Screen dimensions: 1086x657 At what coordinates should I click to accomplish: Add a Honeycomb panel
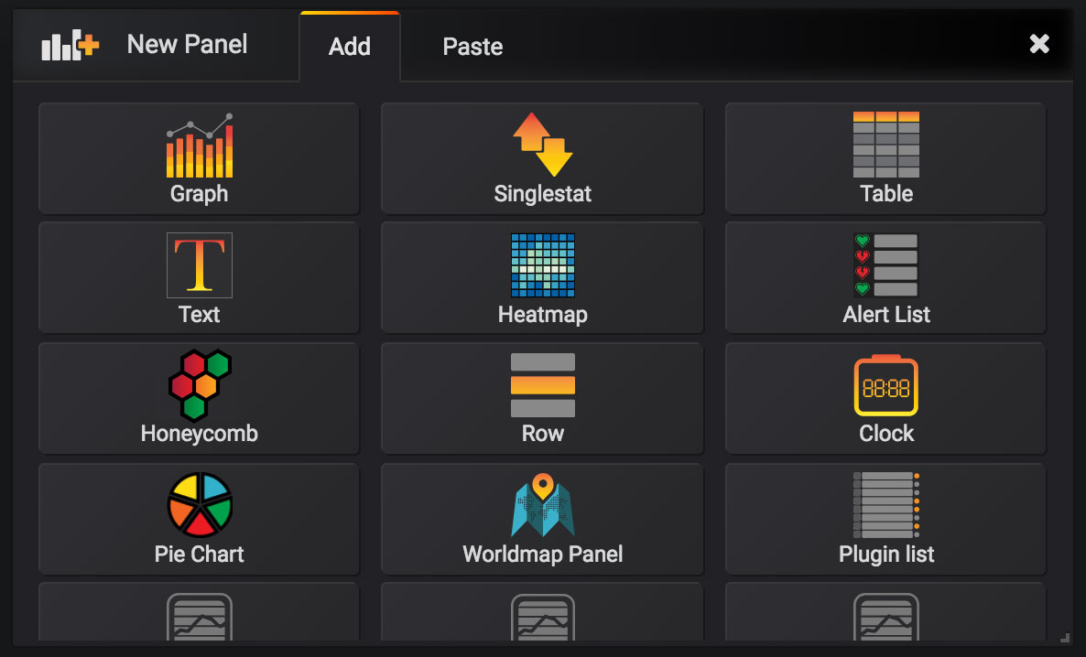[198, 398]
